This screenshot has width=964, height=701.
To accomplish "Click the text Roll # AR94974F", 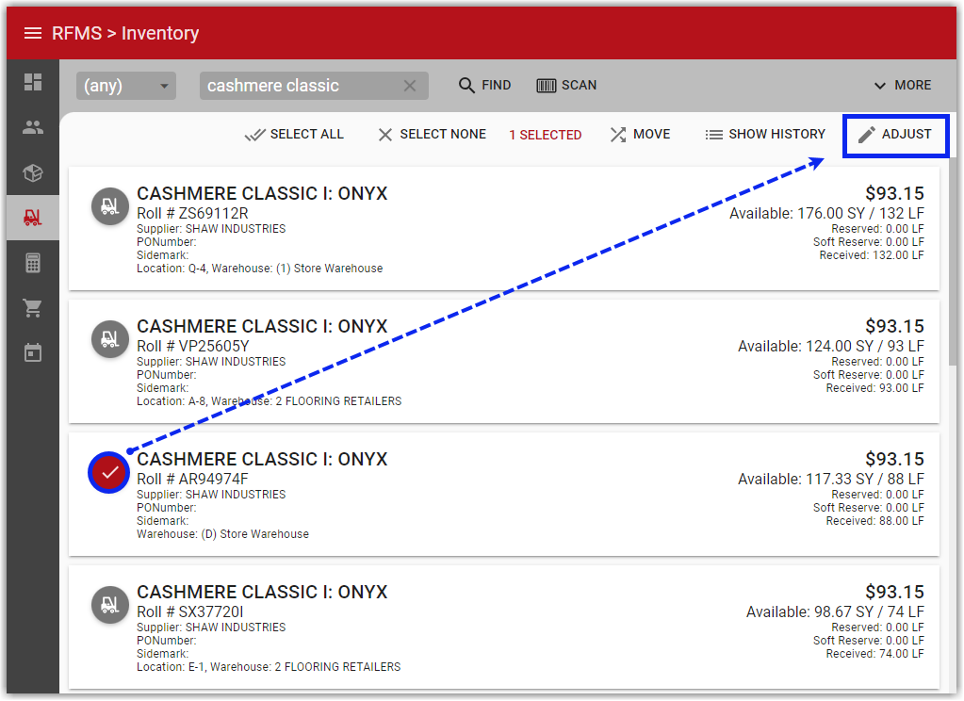I will pyautogui.click(x=192, y=479).
